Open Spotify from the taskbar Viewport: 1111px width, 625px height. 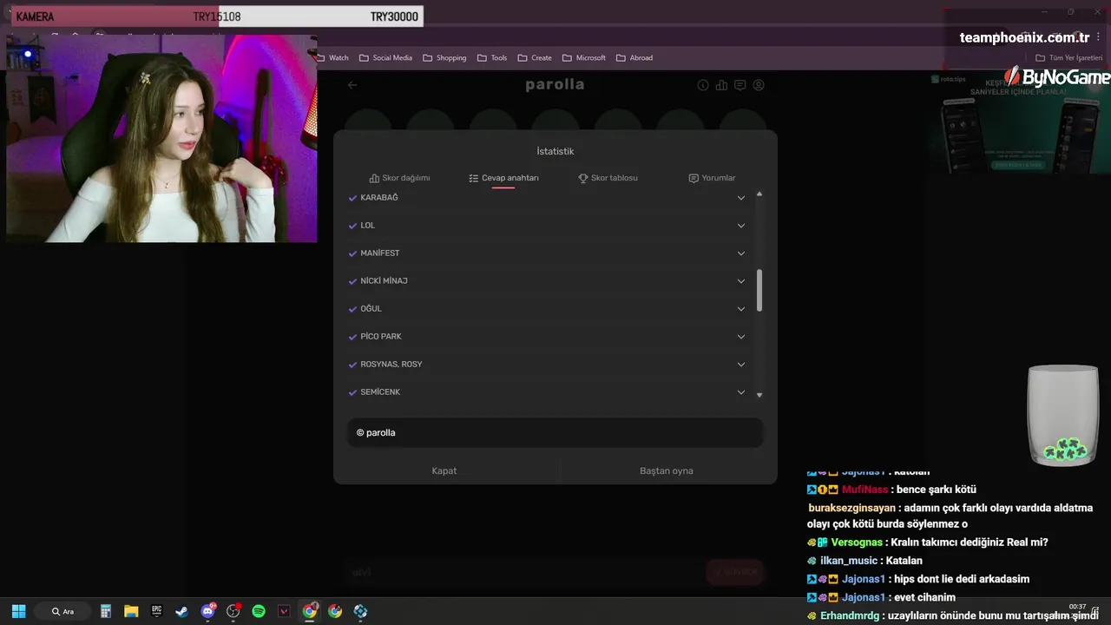pos(259,611)
